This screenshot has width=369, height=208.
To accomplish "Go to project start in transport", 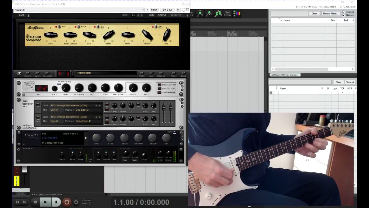I will coord(17,202).
